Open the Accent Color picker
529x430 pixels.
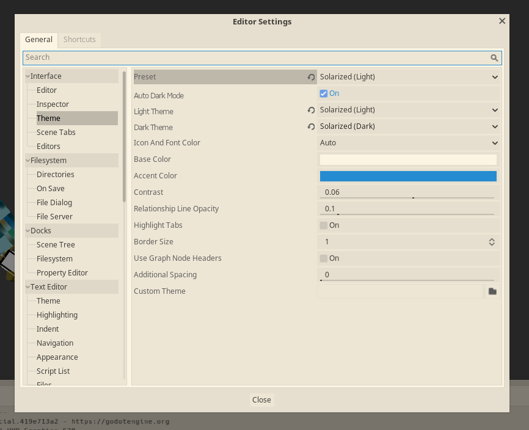[x=408, y=176]
